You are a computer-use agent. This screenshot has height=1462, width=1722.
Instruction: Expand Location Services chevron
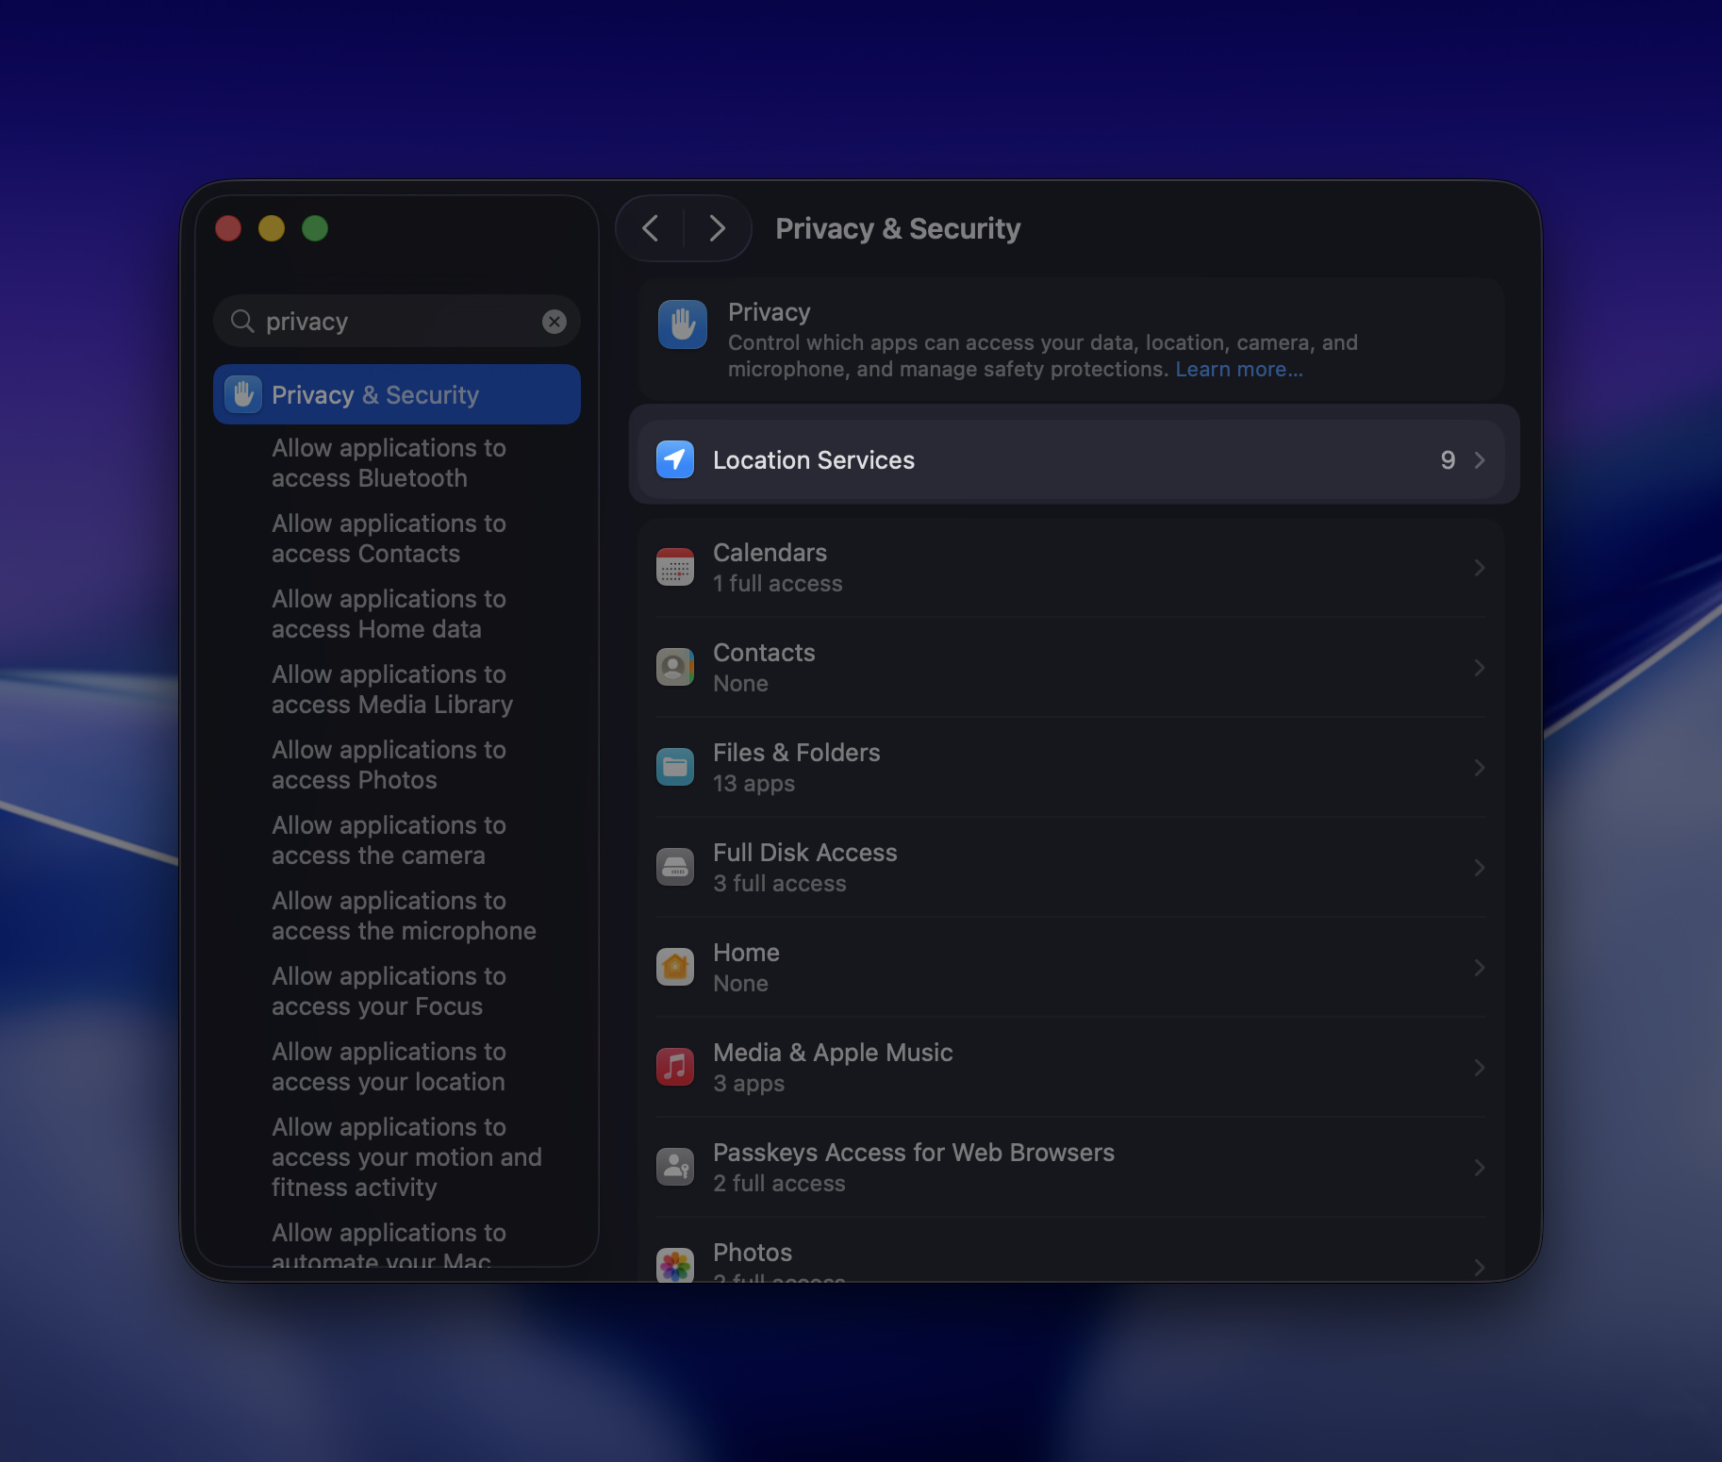pos(1479,460)
